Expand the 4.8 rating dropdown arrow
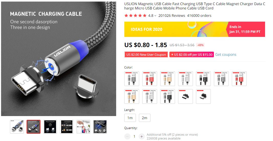 [155, 16]
